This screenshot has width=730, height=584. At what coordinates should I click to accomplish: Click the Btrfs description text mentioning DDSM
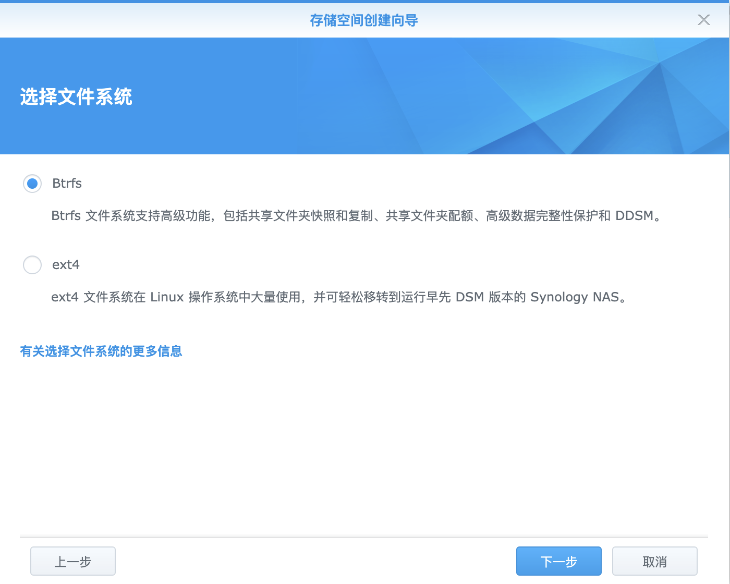coord(357,216)
